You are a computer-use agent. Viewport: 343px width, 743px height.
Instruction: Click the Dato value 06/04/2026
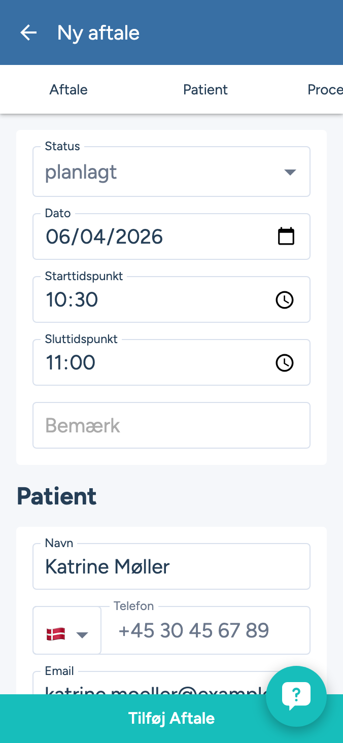pyautogui.click(x=105, y=237)
